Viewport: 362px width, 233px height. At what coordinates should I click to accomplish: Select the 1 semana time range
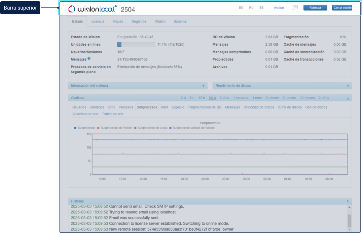tap(240, 98)
